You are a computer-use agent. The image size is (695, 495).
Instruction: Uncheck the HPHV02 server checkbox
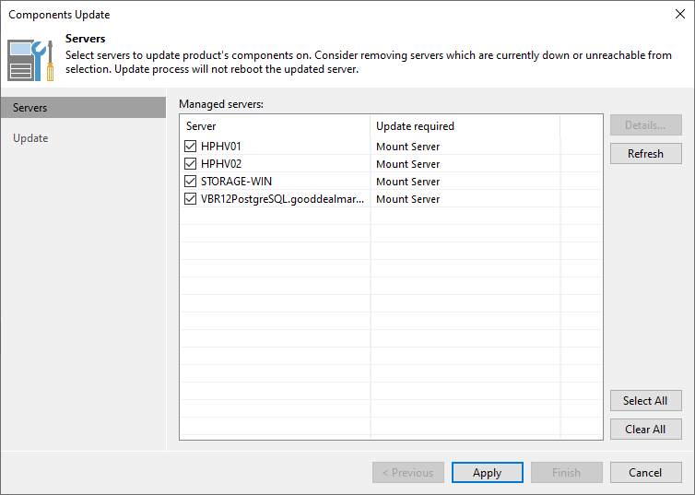pos(191,164)
